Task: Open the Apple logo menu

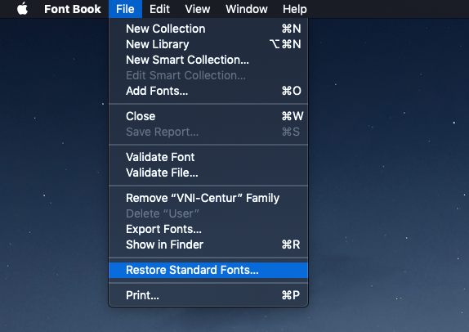Action: (x=22, y=9)
